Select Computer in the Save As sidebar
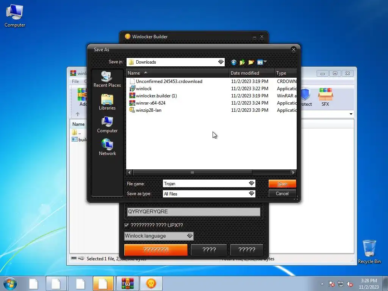This screenshot has height=291, width=388. pos(107,125)
